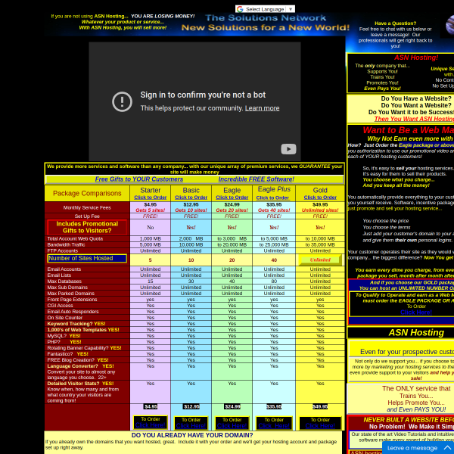Viewport: 454px width, 454px height.
Task: Click the Want to Be a Web Master heading
Action: pos(409,130)
